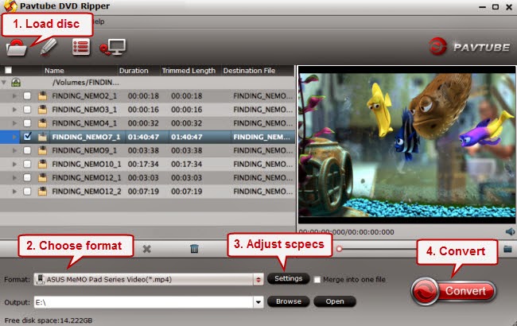The image size is (517, 326).
Task: Click the title icon of FINDING_NEMO3_1
Action: coord(42,110)
